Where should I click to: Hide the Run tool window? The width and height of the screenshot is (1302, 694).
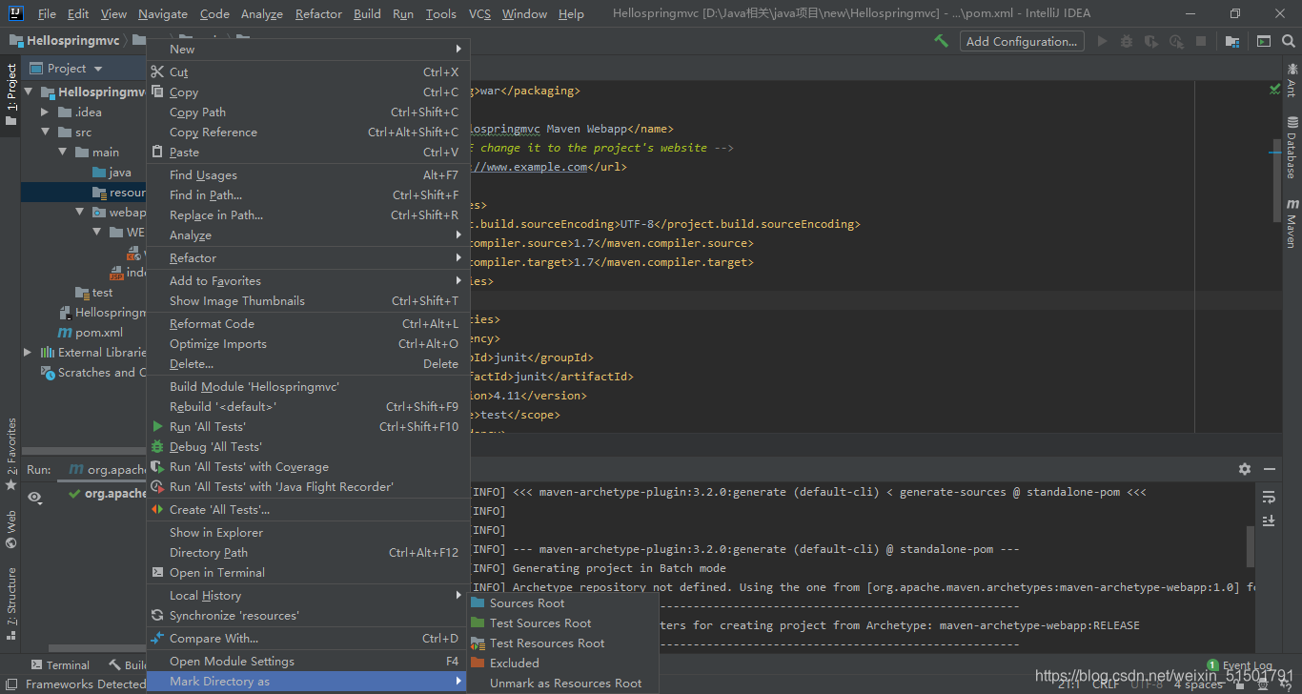[1269, 469]
